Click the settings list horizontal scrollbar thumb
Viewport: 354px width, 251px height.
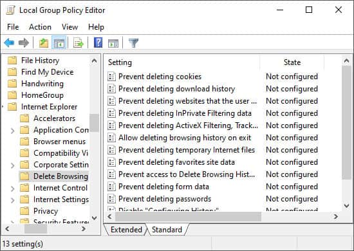pos(189,217)
